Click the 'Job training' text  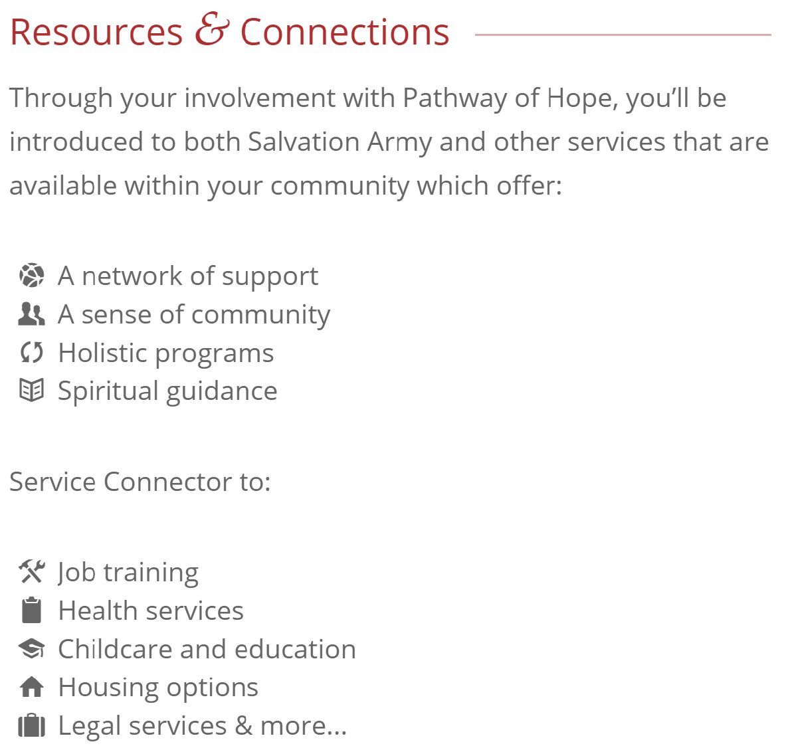pyautogui.click(x=128, y=573)
